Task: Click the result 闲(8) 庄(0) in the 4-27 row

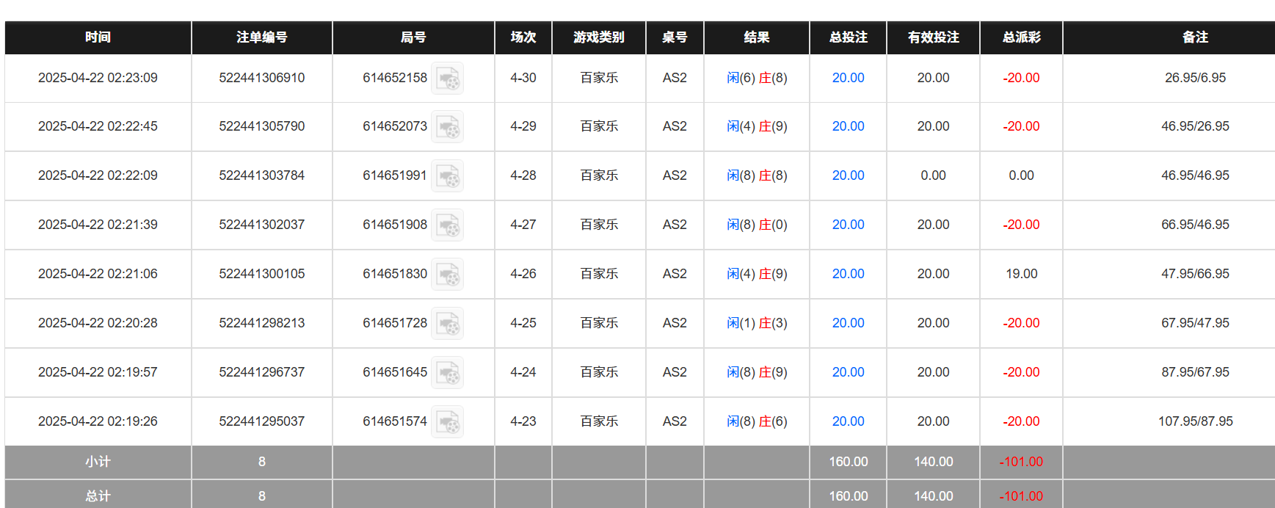Action: pyautogui.click(x=757, y=225)
